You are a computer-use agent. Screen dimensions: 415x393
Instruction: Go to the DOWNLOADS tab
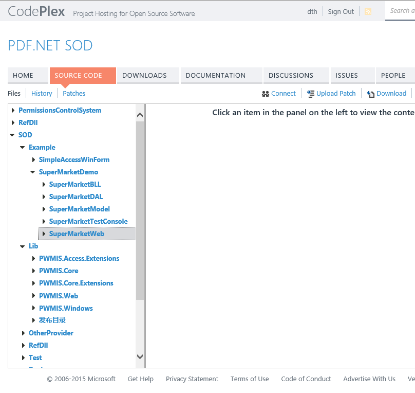pos(148,76)
